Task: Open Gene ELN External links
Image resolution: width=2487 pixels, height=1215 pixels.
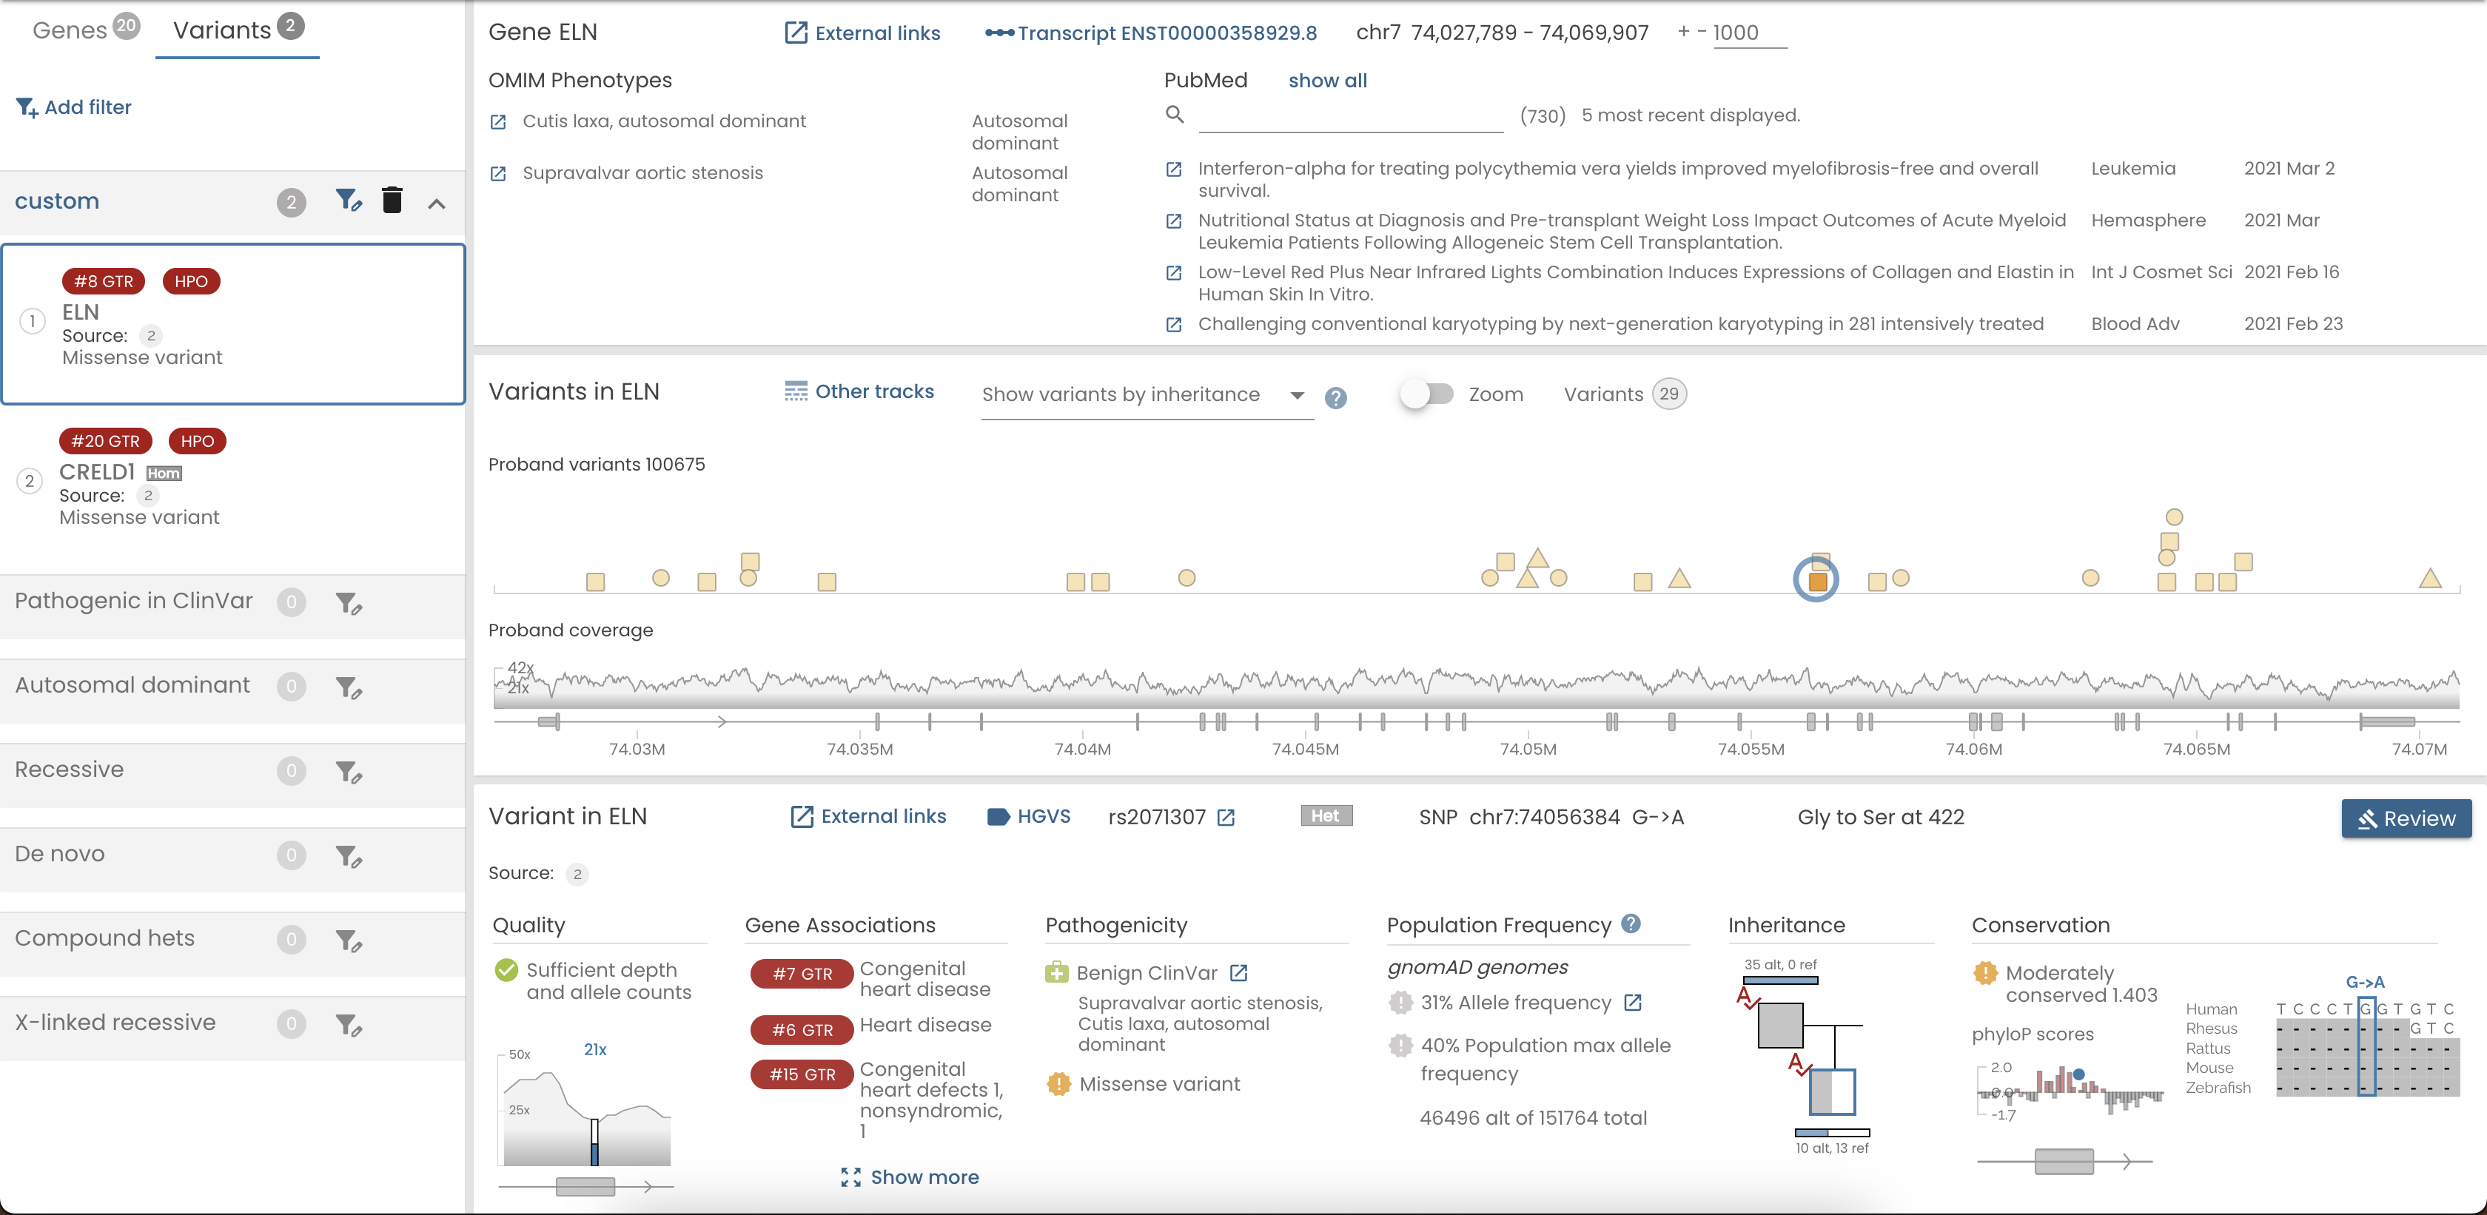Action: 862,33
